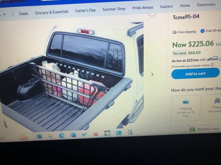Open the Summer Shop tab

(x=114, y=9)
